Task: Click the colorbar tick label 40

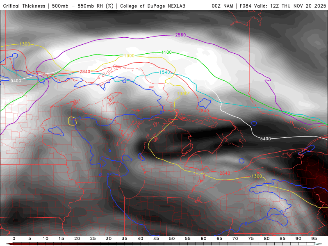Action: [x=140, y=239]
